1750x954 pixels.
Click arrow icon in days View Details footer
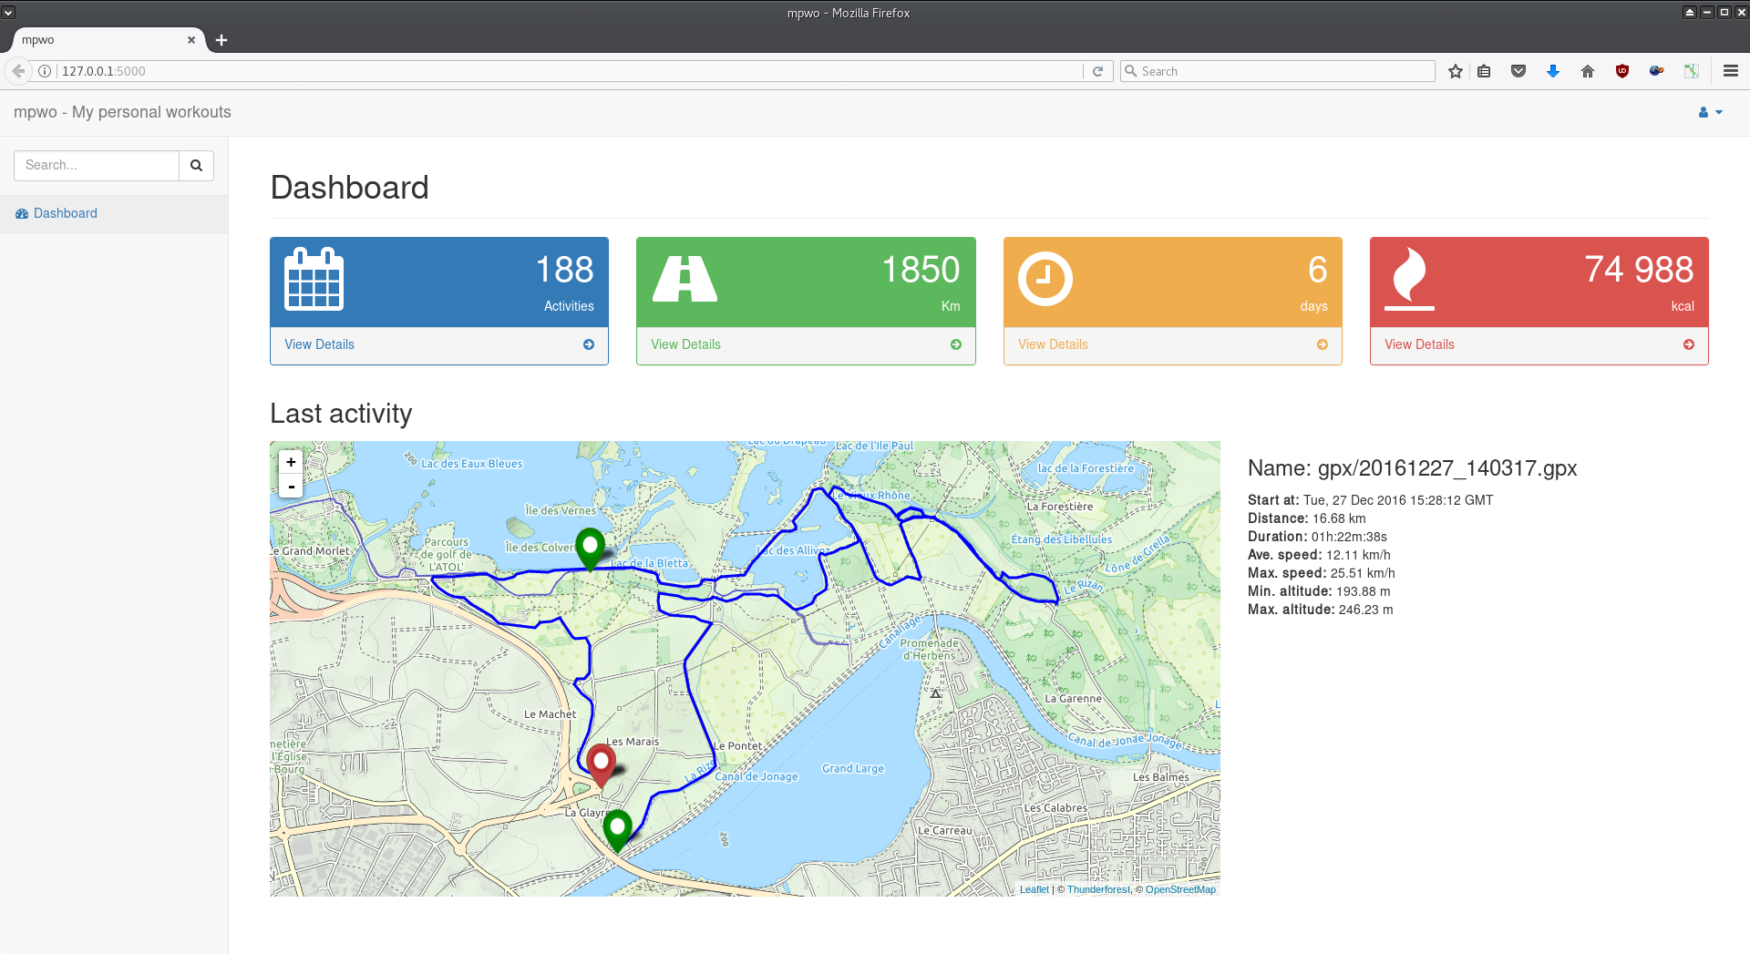[1323, 344]
